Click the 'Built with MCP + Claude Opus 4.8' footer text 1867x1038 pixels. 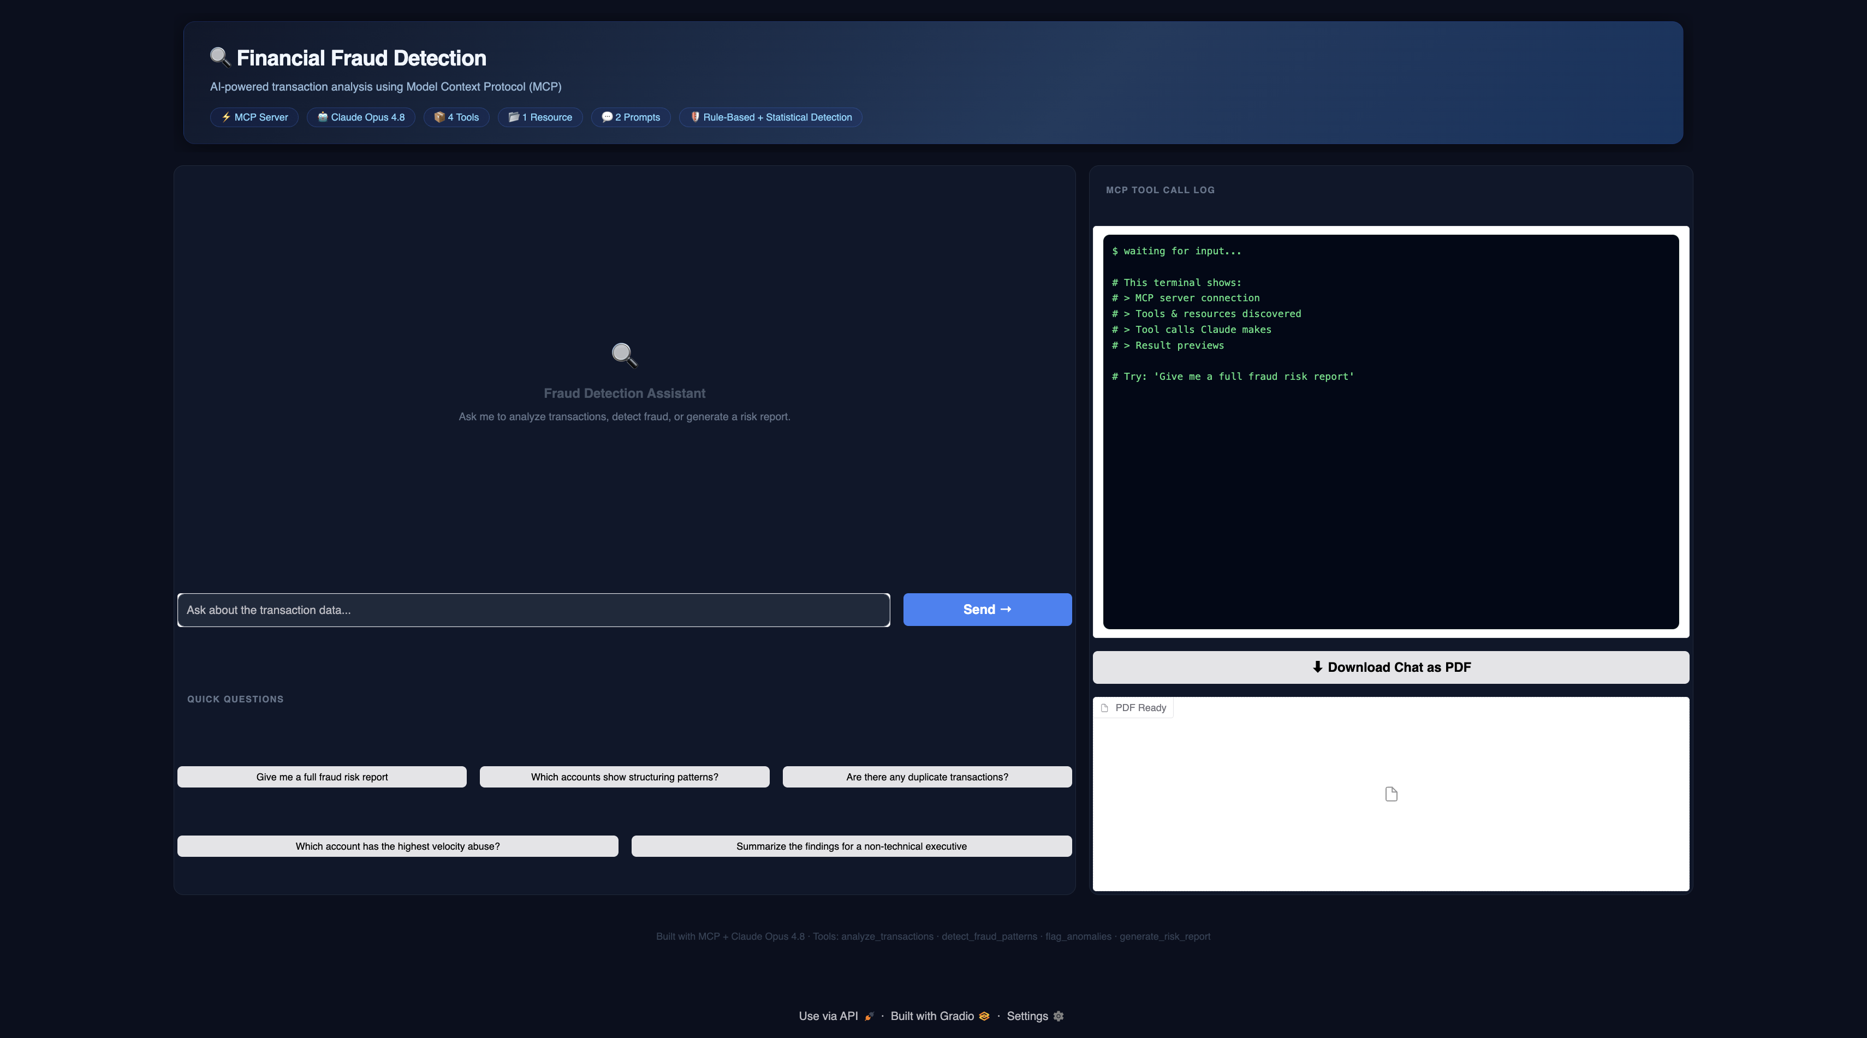(x=730, y=936)
